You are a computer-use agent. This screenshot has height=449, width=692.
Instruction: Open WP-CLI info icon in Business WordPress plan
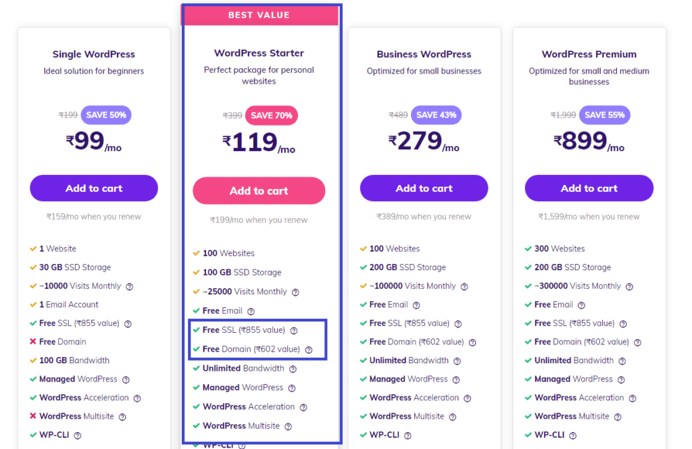pos(407,435)
